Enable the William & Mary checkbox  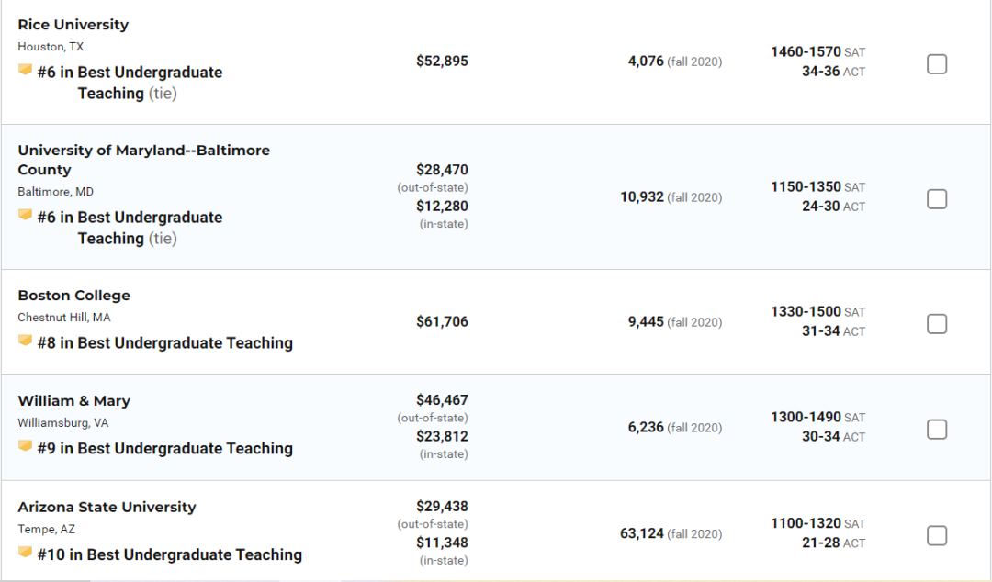coord(936,430)
